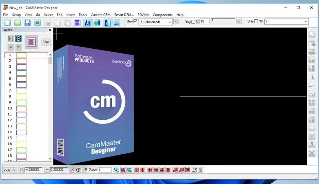Click the '<' button after D-code description field

239,22
